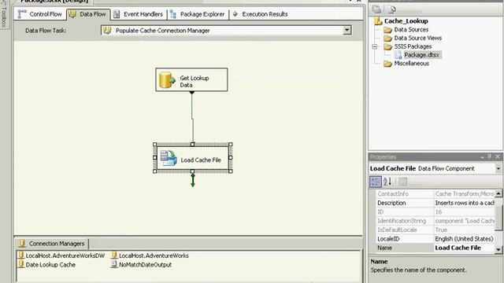Edit the Name value Load Cache File
This screenshot has height=283, width=504.
point(464,248)
